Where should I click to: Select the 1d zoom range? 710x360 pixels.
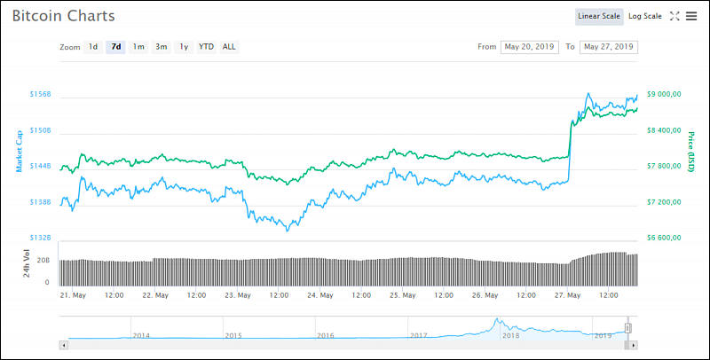93,47
